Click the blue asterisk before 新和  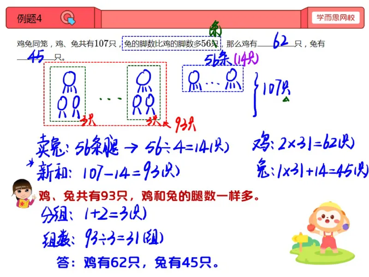click(x=30, y=163)
